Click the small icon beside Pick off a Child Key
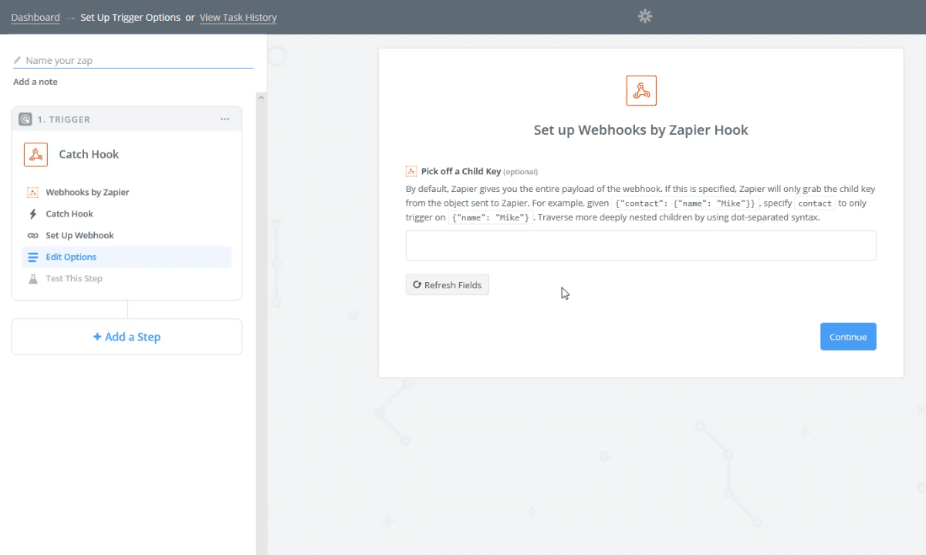This screenshot has width=926, height=555. (x=411, y=171)
